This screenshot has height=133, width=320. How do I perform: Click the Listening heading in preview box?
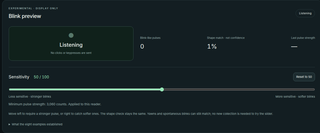coord(71,45)
